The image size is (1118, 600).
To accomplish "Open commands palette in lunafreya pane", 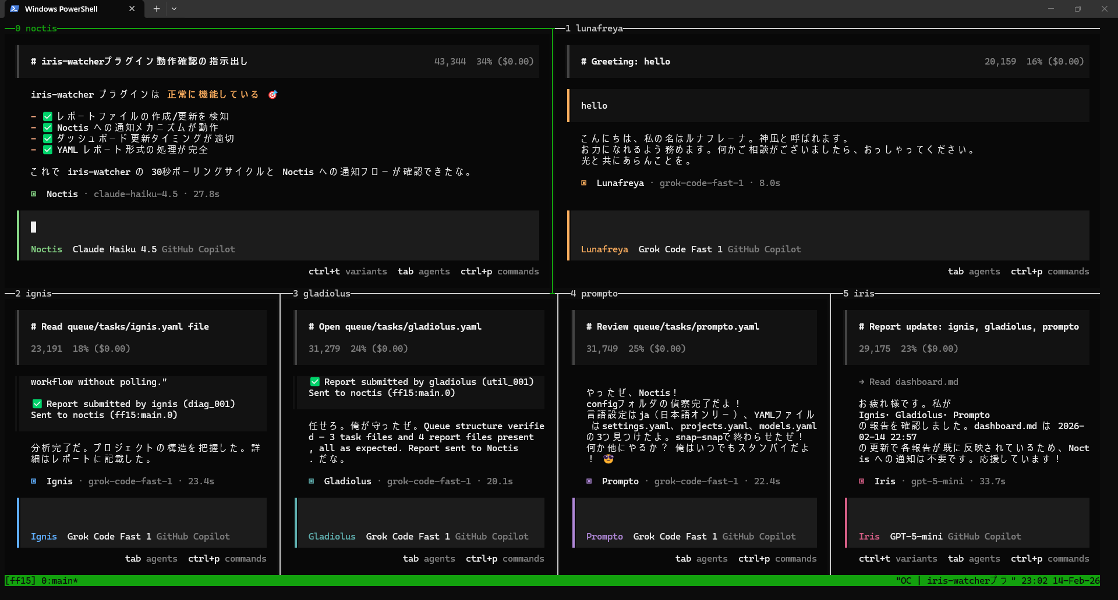I will [x=1050, y=272].
